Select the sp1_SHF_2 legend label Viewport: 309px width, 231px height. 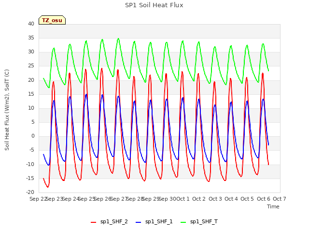coord(114,221)
